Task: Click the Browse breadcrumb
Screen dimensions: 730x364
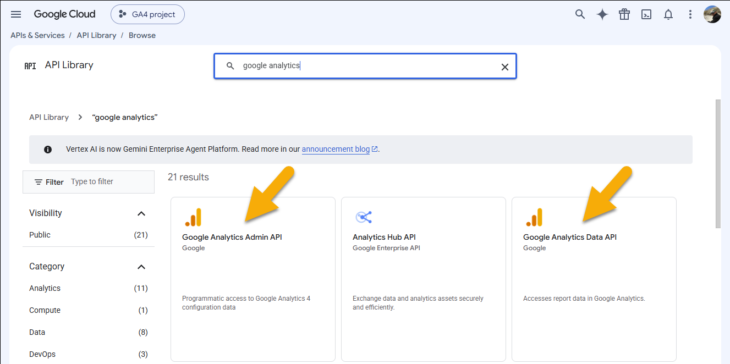Action: (x=142, y=35)
